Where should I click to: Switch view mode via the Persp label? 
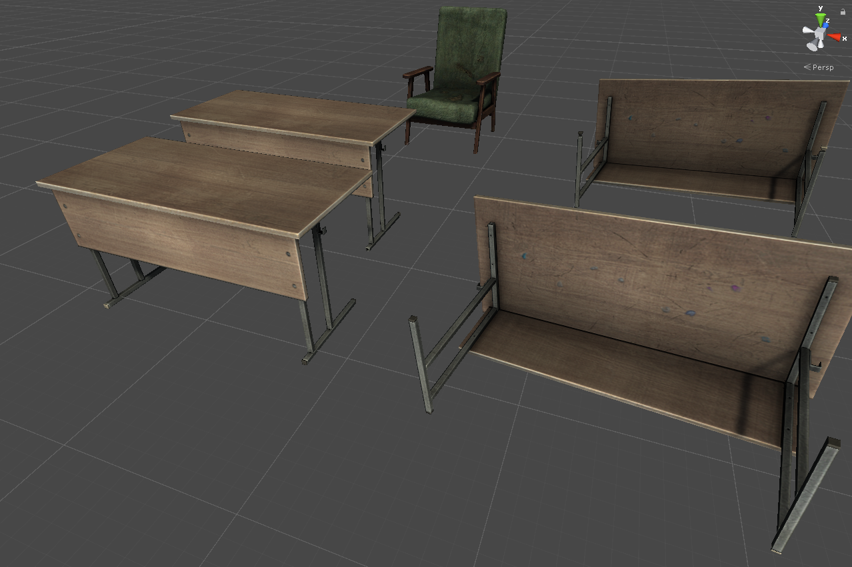coord(819,67)
